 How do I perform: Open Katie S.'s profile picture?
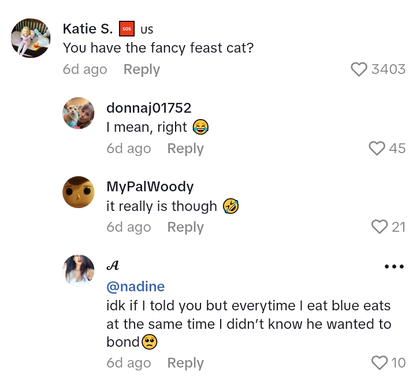click(x=31, y=38)
